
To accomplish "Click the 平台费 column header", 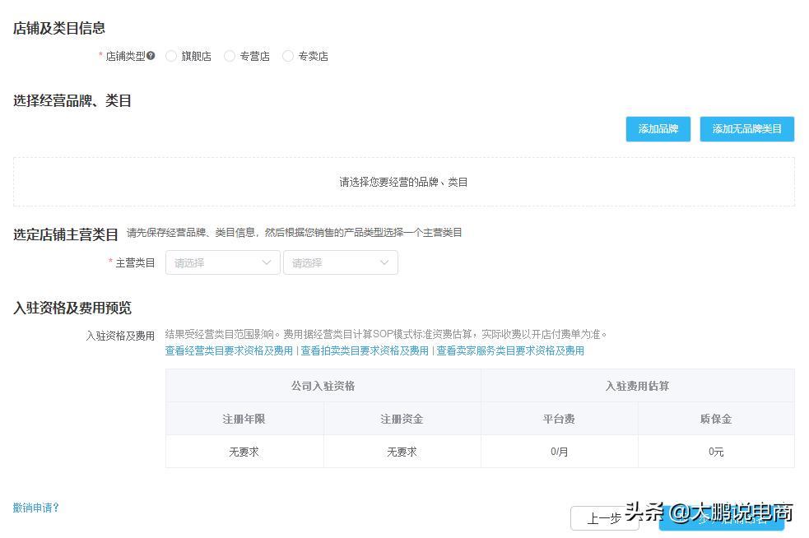I will pyautogui.click(x=560, y=419).
